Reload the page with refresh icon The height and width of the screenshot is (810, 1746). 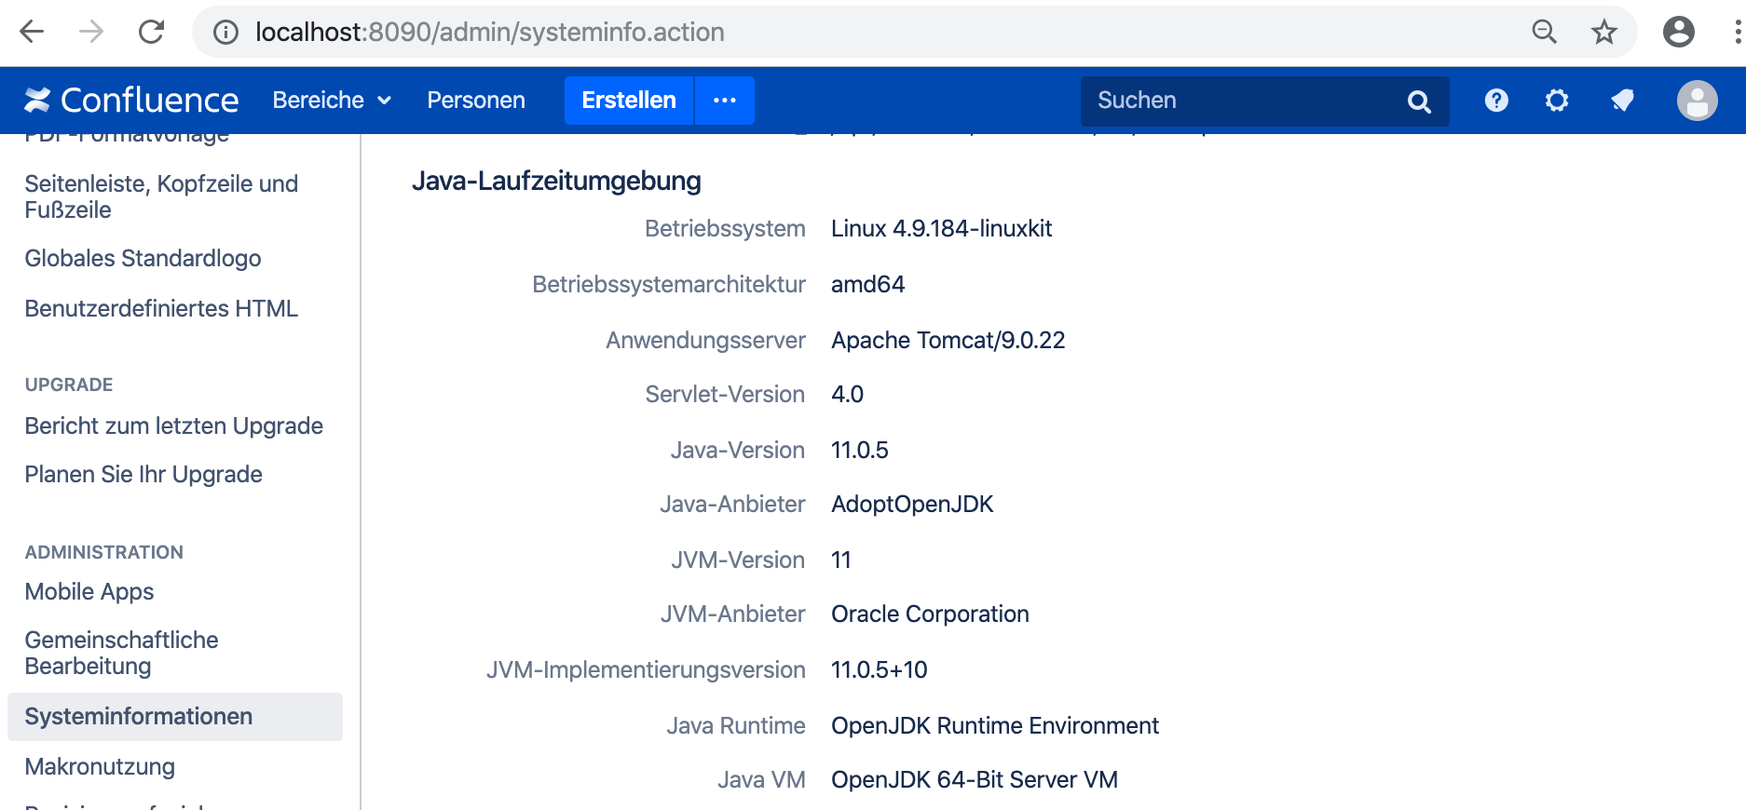[151, 32]
